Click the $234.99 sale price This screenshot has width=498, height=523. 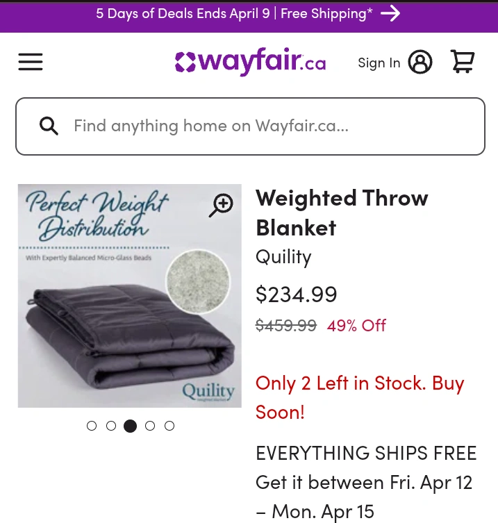(x=296, y=294)
